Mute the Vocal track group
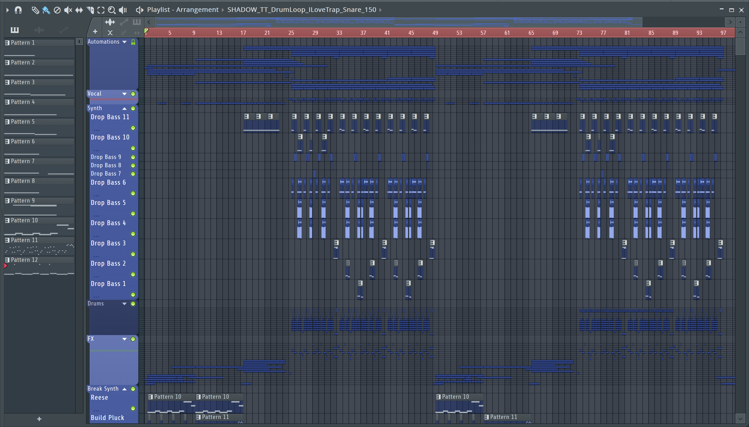Screen dimensions: 749x427 [x=133, y=94]
